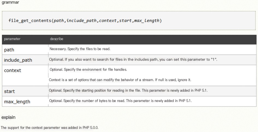Click 'context' argument inside the syntax code

click(x=108, y=21)
